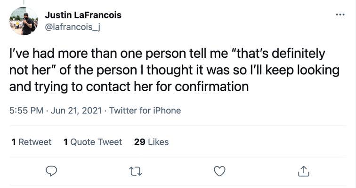Select the word confirmation in the tweet
This screenshot has width=356, height=188.
pos(211,86)
